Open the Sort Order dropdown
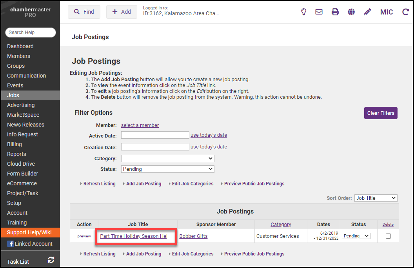Viewport: 414px width, 268px height. click(376, 198)
